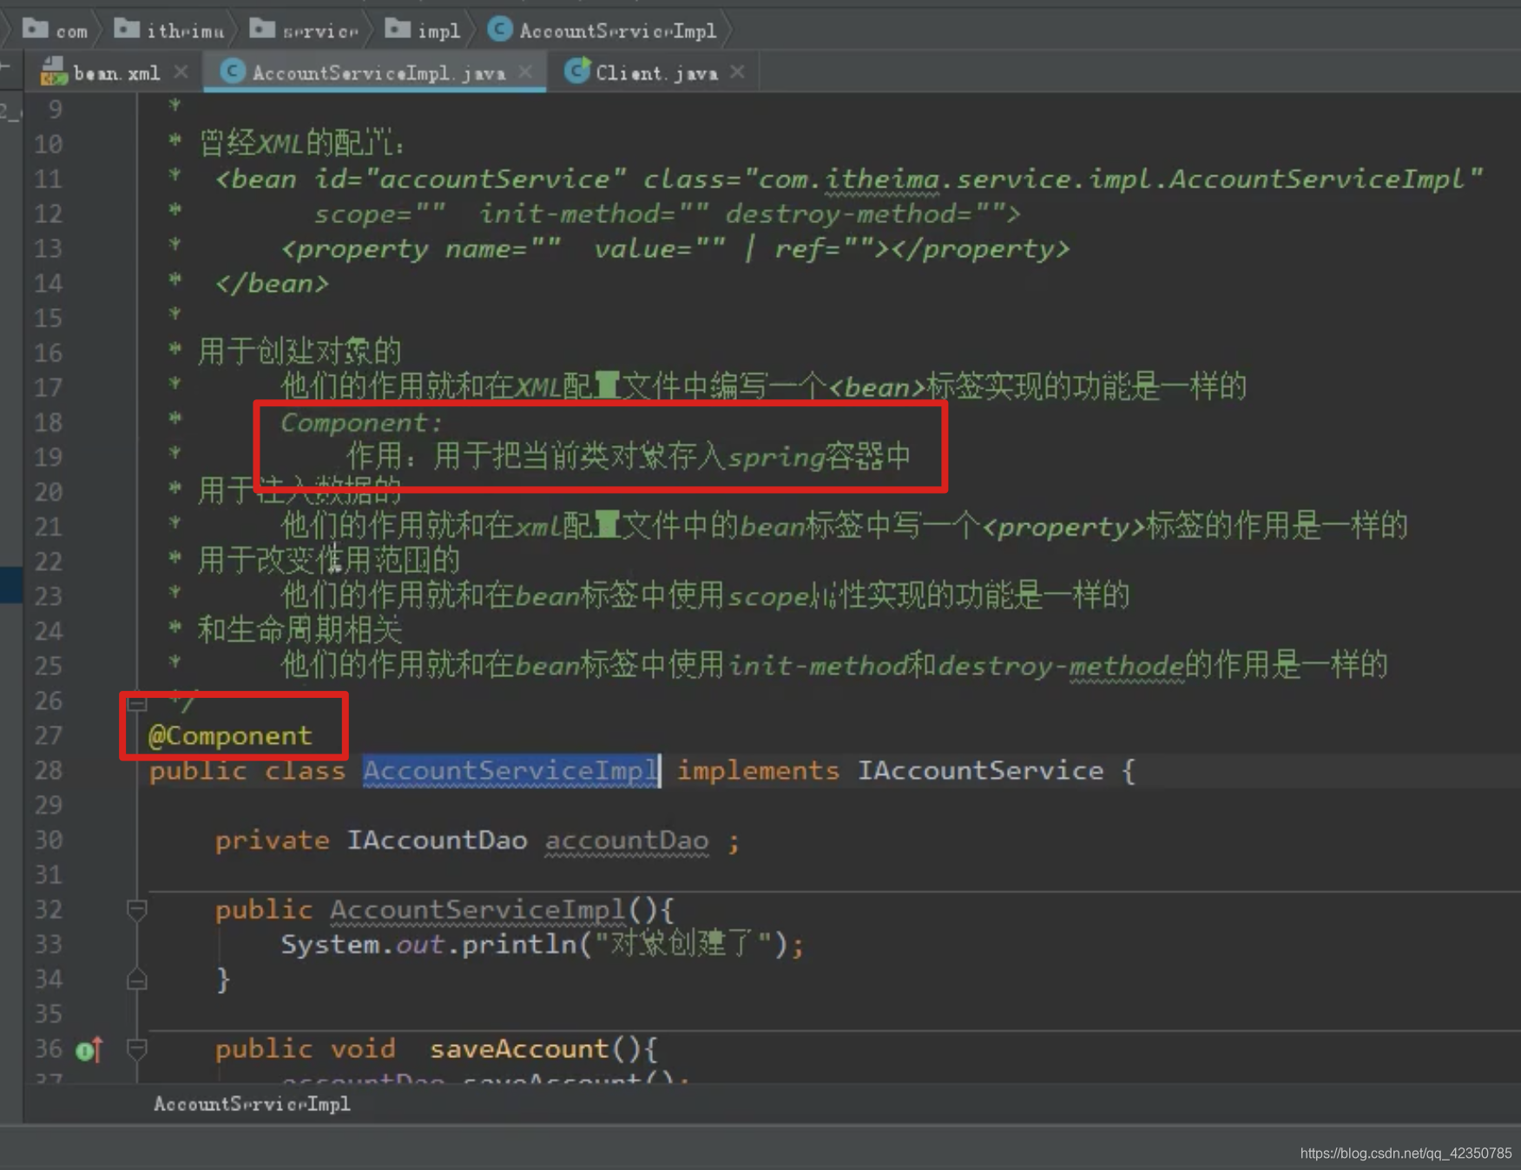
Task: Click line number 18 in the gutter
Action: click(x=49, y=423)
